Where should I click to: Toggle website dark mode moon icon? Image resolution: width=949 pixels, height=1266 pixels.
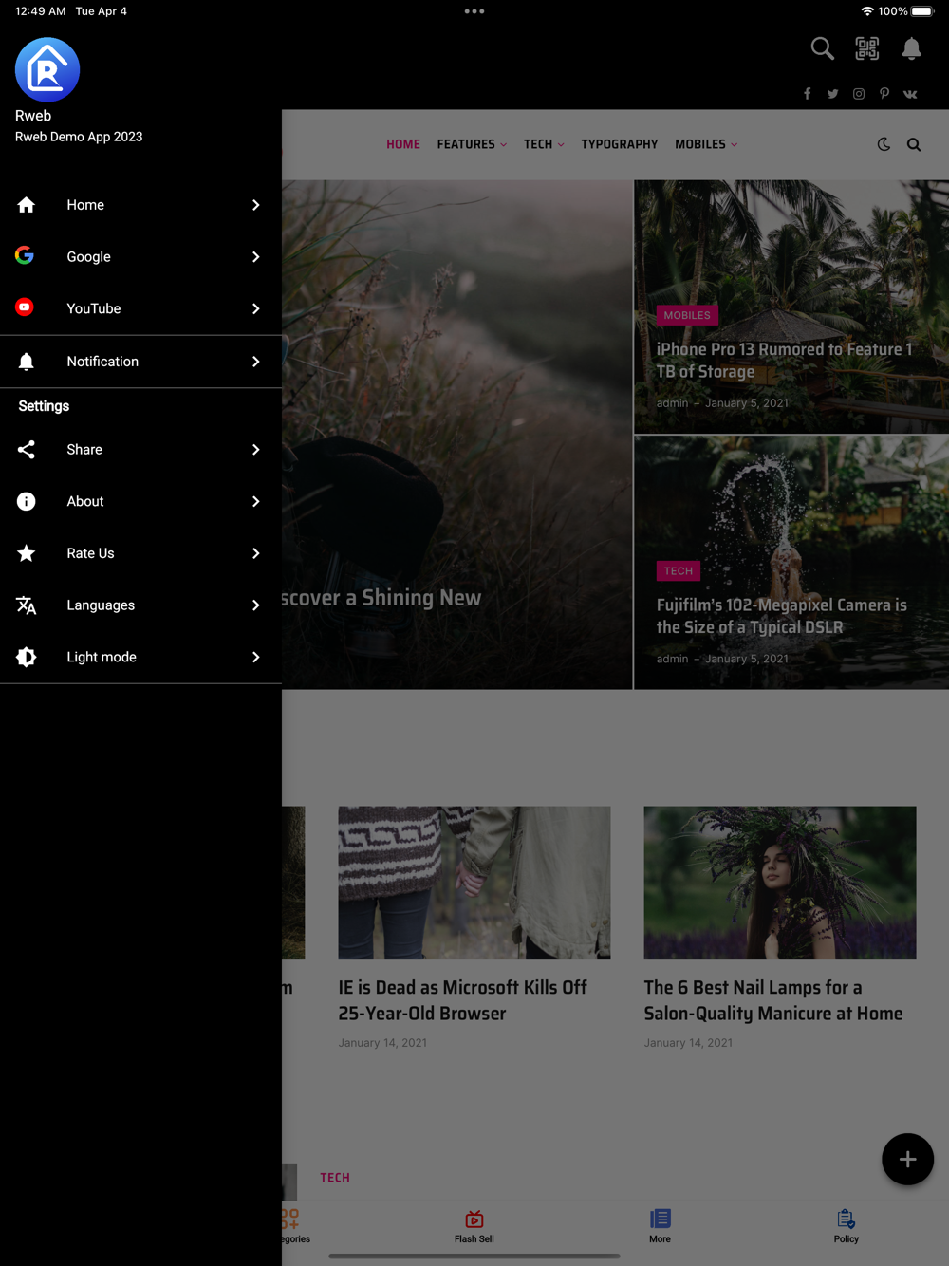point(884,144)
